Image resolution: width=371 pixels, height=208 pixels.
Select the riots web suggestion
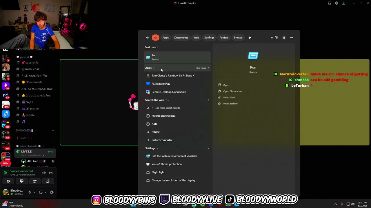click(177, 124)
